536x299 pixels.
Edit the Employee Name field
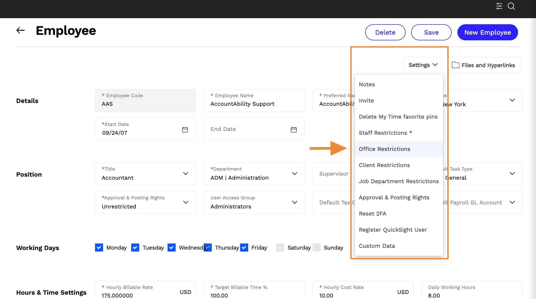(x=254, y=100)
